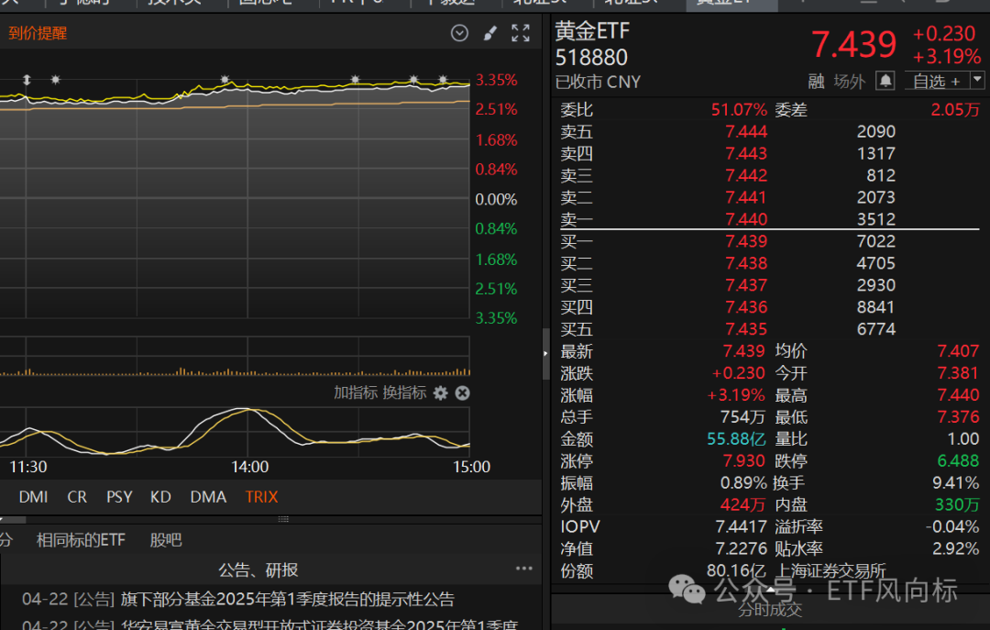Open the 股吧 forum tab
990x630 pixels.
click(x=166, y=540)
